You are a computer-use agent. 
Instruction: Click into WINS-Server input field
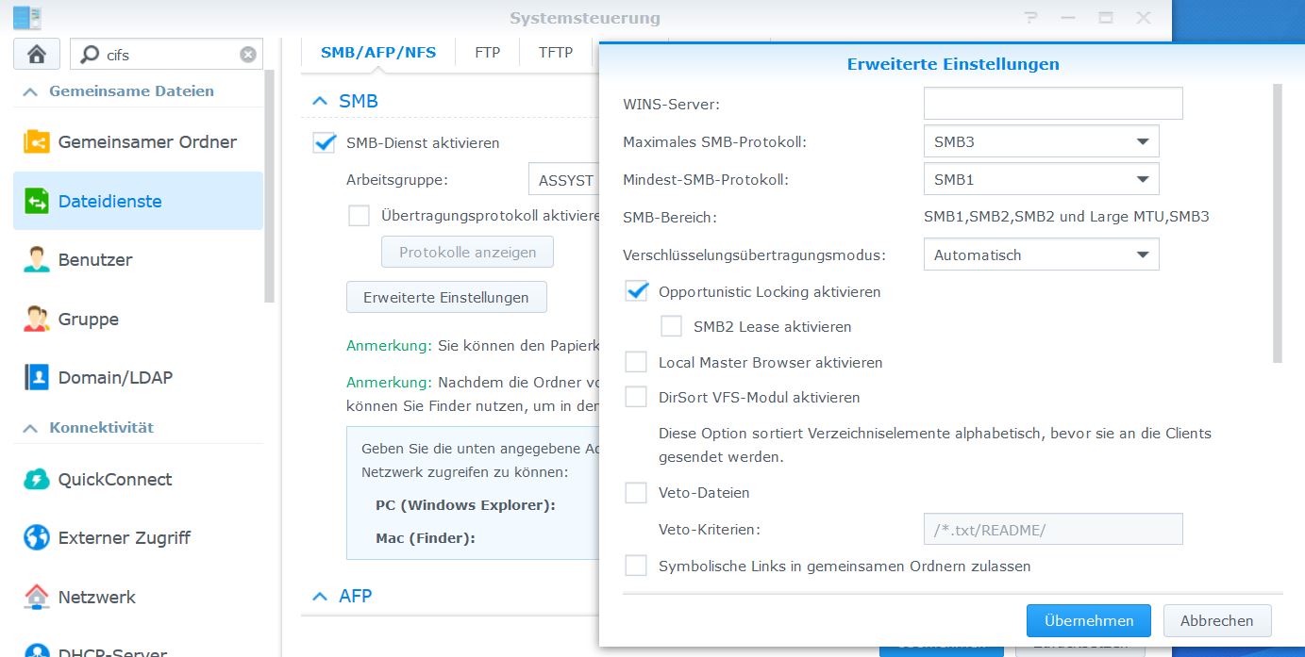coord(1053,104)
